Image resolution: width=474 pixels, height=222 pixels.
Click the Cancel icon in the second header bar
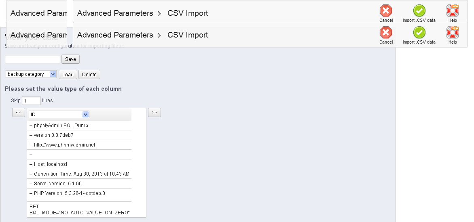pos(386,33)
